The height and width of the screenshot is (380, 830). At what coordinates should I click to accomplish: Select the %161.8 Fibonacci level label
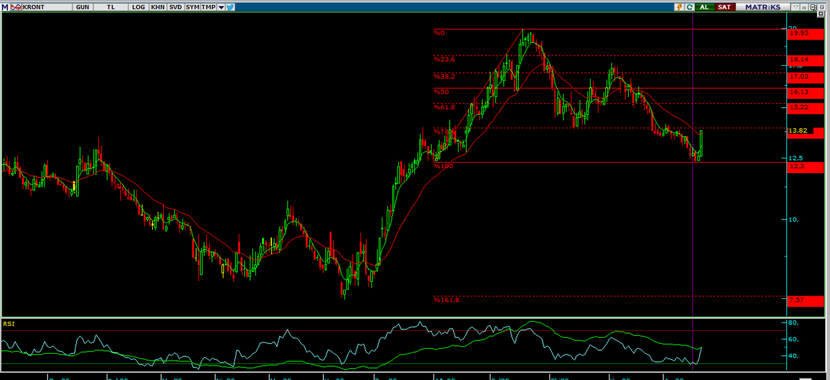tap(446, 300)
